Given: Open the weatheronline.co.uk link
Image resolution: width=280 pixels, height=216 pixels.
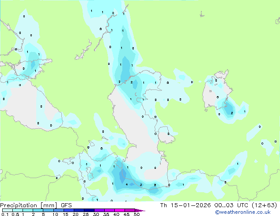Looking at the screenshot, I should [x=242, y=212].
